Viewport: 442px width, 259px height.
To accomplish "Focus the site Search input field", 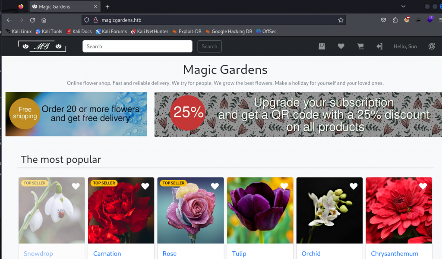I will [x=137, y=46].
